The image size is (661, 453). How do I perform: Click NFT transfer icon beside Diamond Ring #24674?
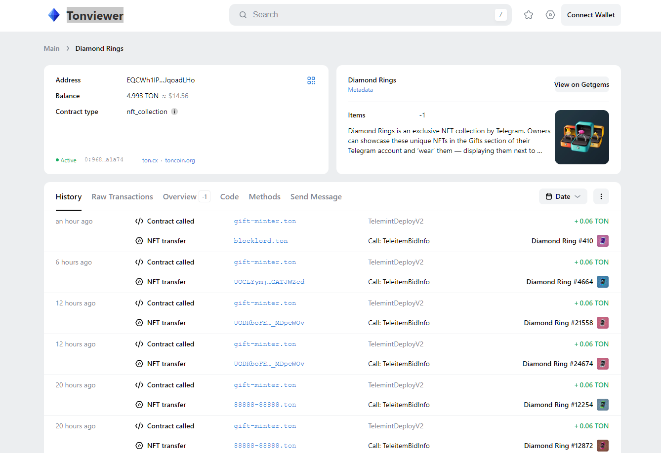[x=139, y=364]
